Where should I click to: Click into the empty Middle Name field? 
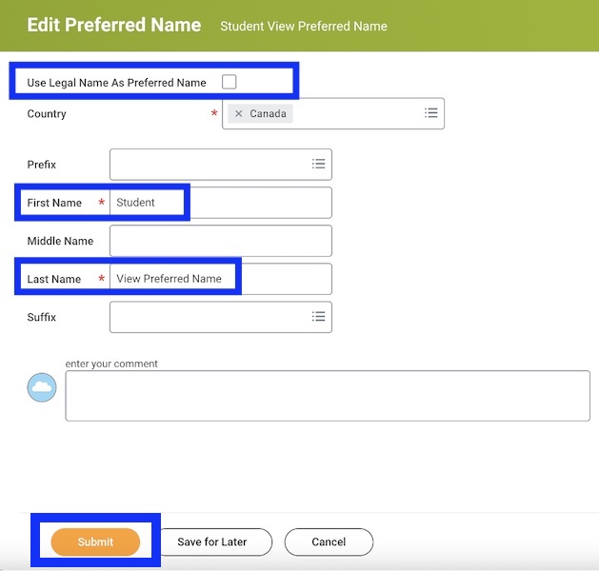pos(220,241)
